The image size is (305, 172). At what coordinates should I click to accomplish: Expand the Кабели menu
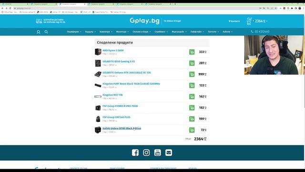pos(228,32)
